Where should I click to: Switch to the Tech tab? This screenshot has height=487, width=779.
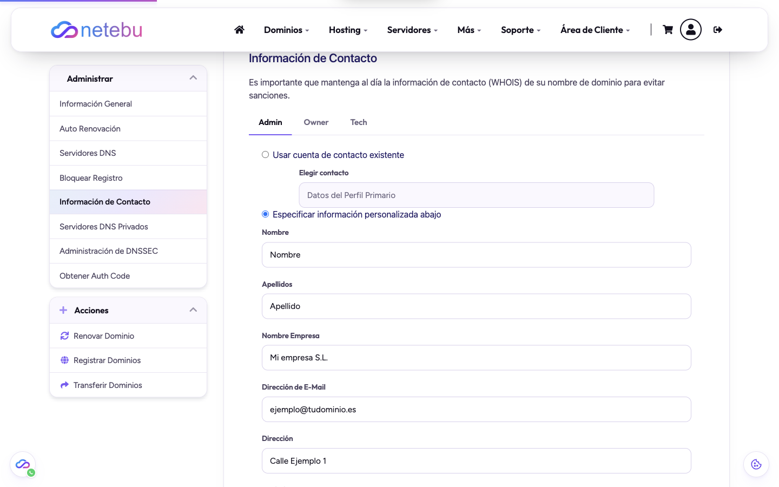[359, 122]
